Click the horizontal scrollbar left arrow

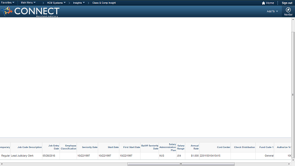pos(2,164)
